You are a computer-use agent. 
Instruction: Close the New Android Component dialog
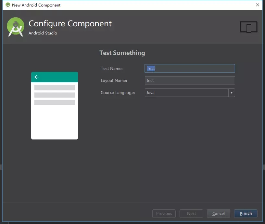point(258,5)
